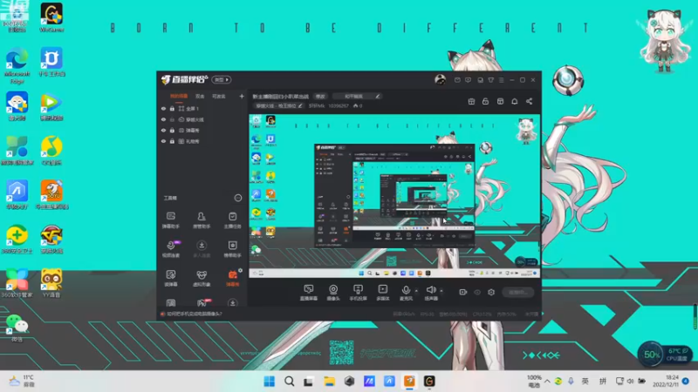Open the 虚拟形象 tool

[202, 278]
